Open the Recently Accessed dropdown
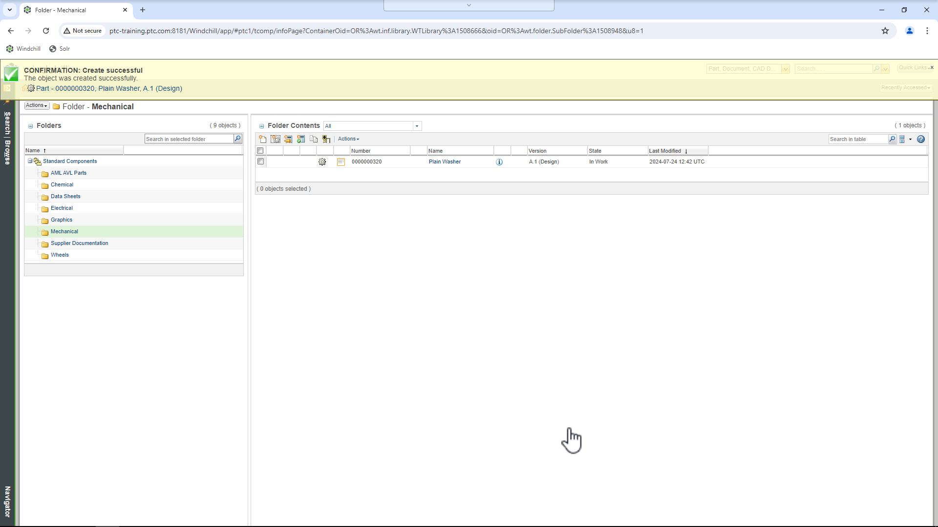This screenshot has height=527, width=938. click(x=906, y=88)
